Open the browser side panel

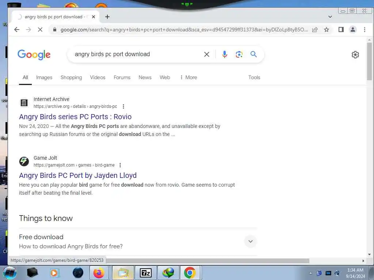[x=341, y=30]
